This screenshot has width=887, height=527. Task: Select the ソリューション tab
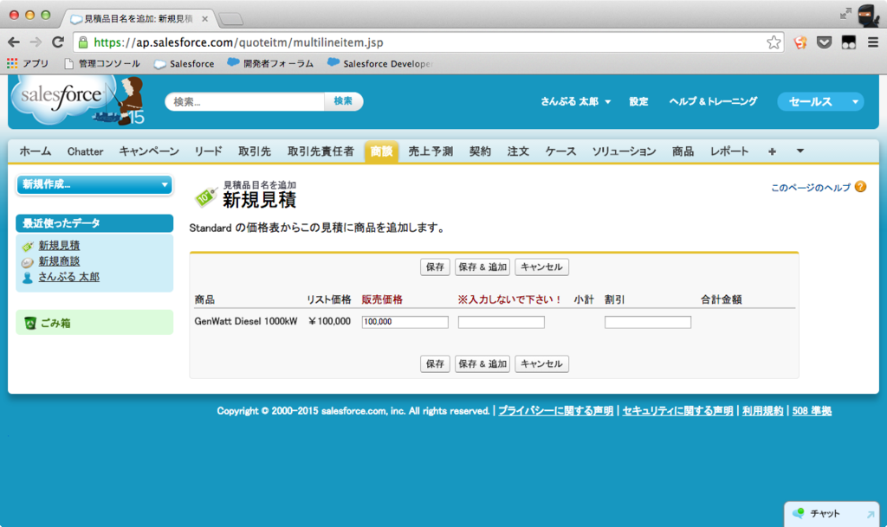[624, 151]
